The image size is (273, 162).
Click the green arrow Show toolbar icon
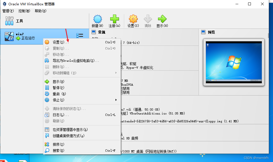pyautogui.click(x=162, y=19)
